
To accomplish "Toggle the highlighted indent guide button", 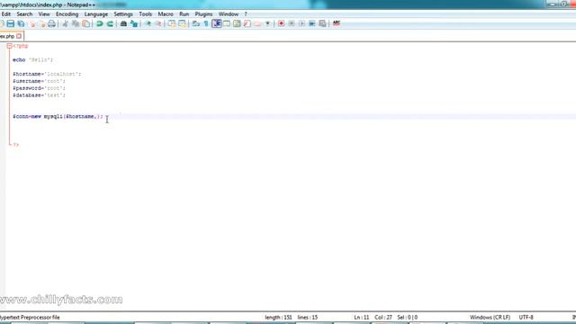I will pos(217,24).
